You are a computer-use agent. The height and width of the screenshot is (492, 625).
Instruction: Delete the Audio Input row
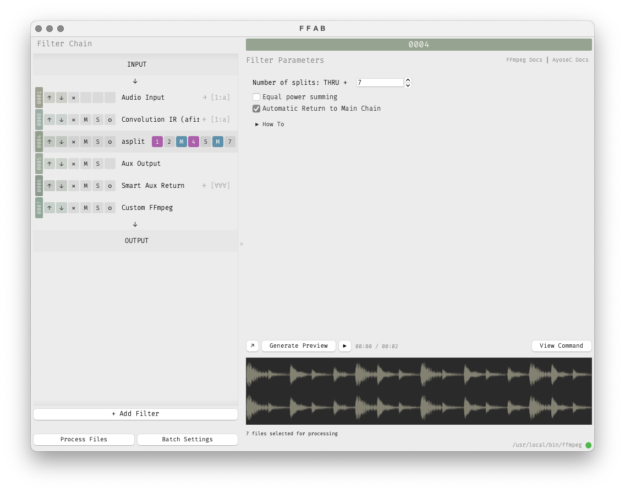point(74,98)
